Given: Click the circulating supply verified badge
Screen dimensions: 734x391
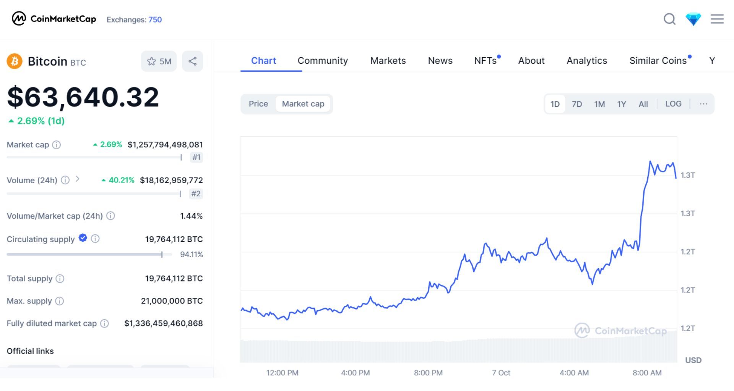Looking at the screenshot, I should tap(82, 239).
